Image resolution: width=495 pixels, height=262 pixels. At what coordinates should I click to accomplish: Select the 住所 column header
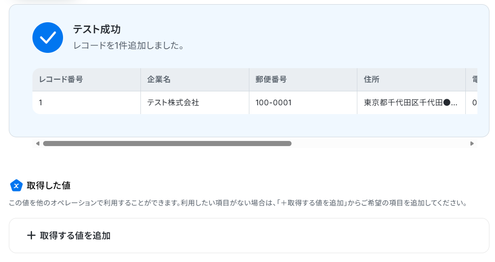tap(412, 80)
